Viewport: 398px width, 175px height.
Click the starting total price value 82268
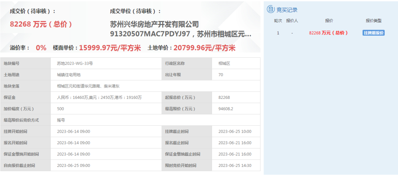(224, 97)
